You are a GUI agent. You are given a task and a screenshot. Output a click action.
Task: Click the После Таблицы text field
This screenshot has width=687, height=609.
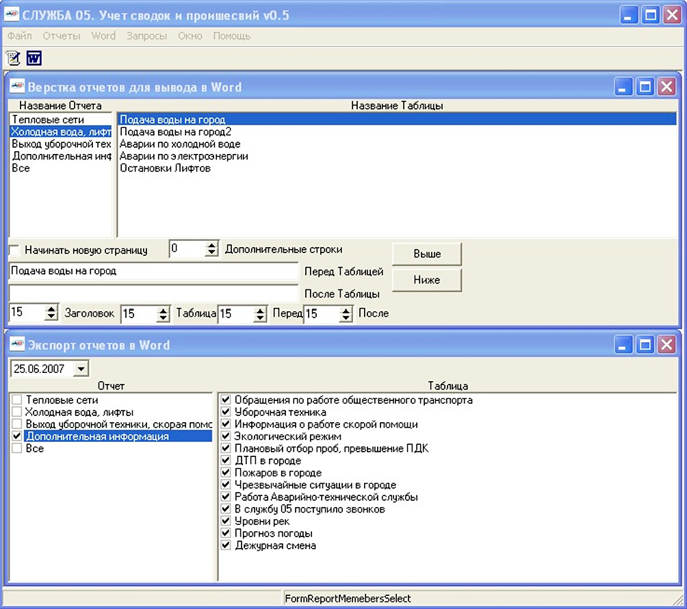point(153,293)
